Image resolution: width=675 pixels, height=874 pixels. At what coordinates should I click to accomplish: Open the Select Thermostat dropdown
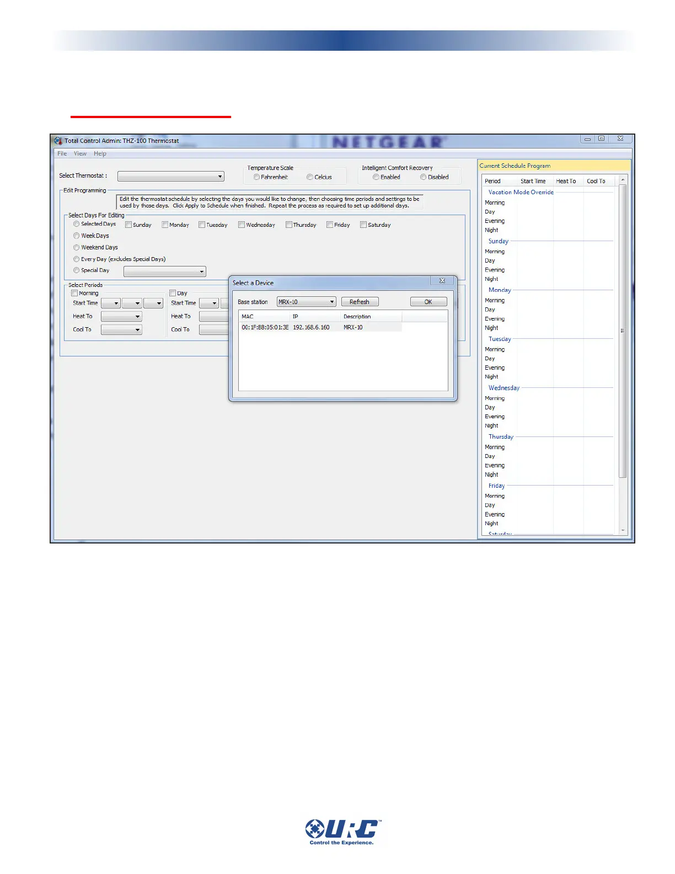pyautogui.click(x=171, y=177)
